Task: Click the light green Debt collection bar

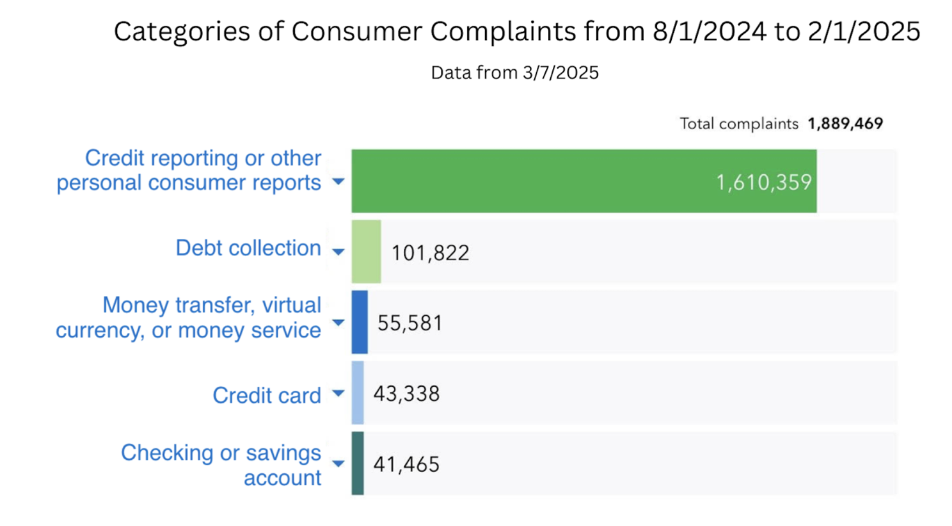Action: [x=366, y=252]
